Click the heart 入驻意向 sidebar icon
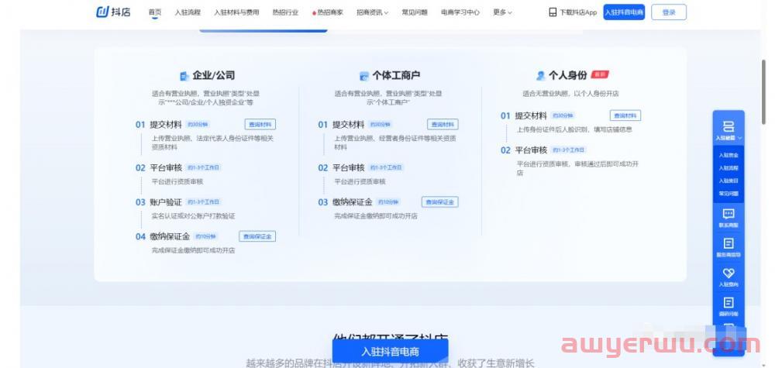This screenshot has width=775, height=368. click(728, 273)
